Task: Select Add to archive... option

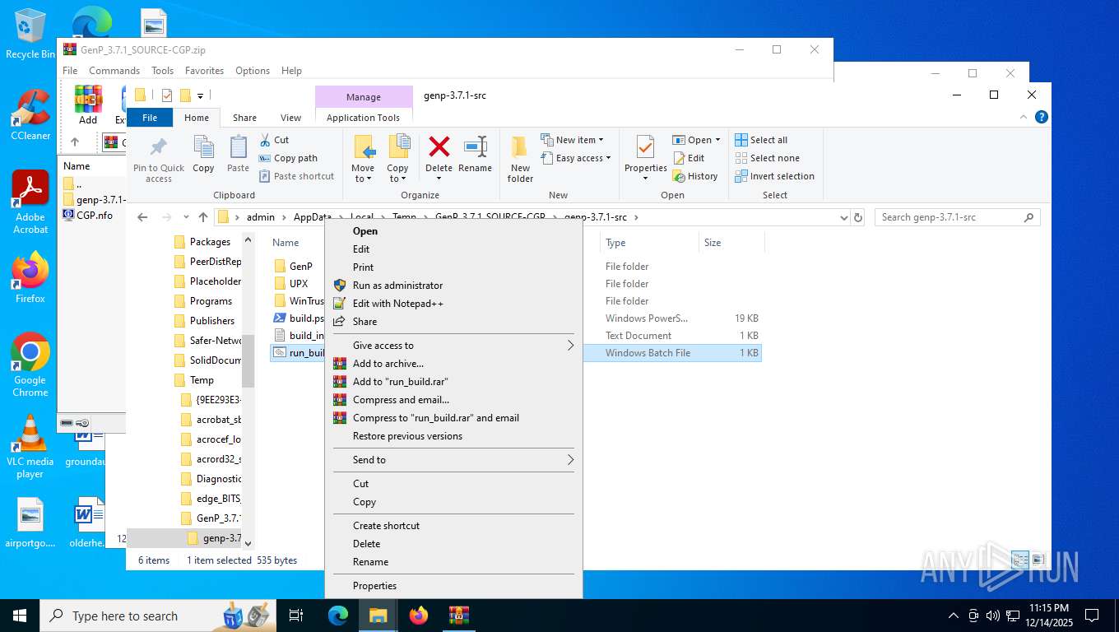Action: point(454,364)
